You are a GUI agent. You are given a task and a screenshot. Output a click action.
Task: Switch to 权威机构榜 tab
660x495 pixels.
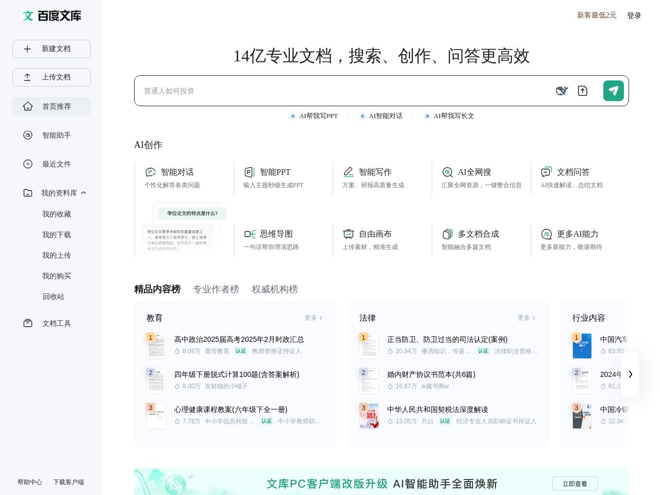point(274,289)
